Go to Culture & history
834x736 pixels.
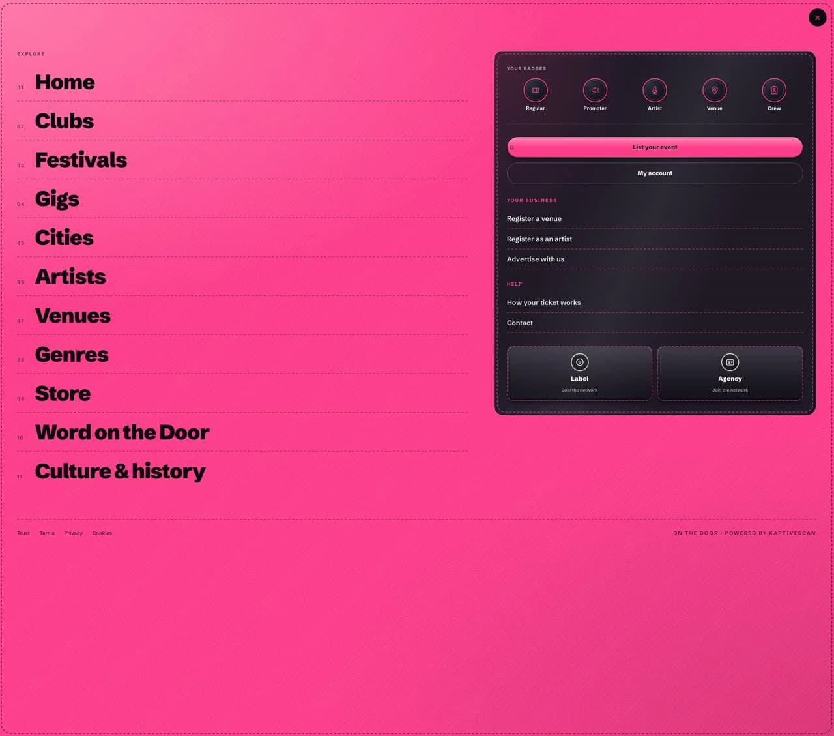pyautogui.click(x=121, y=471)
